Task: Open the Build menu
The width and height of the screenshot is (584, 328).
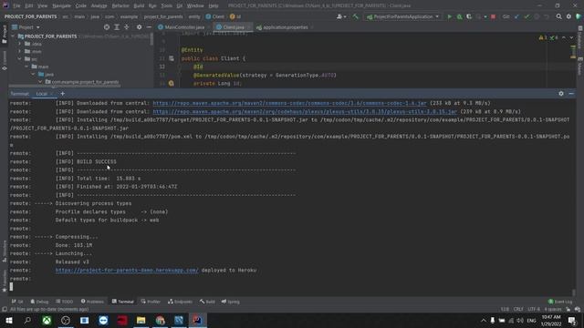Action: [x=139, y=6]
